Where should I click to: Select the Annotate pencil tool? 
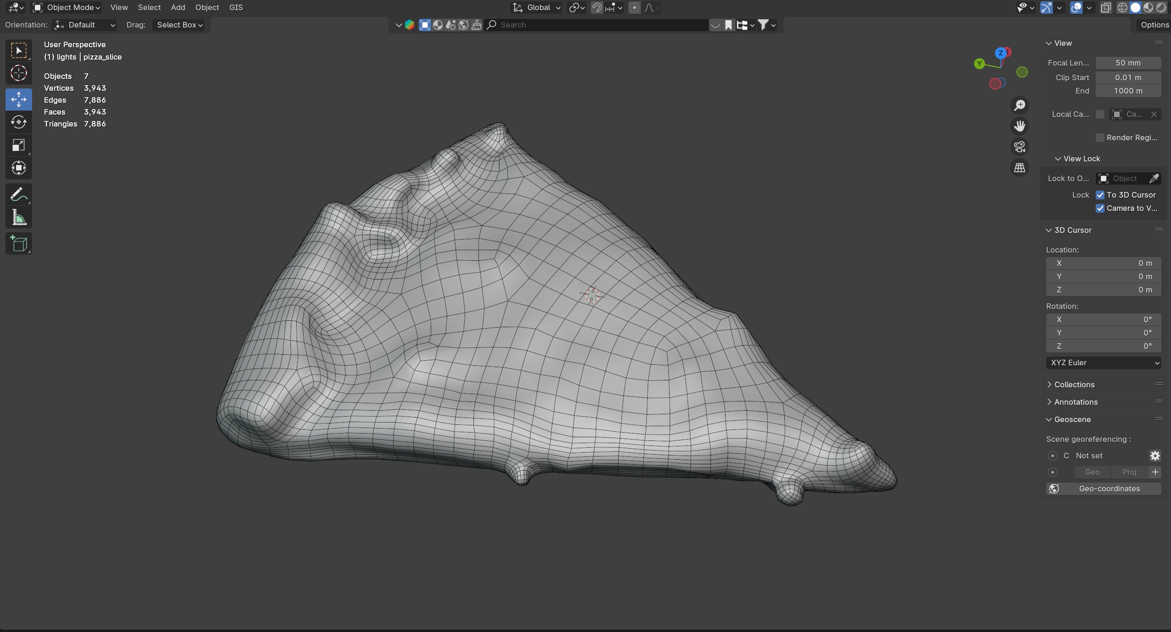[18, 194]
